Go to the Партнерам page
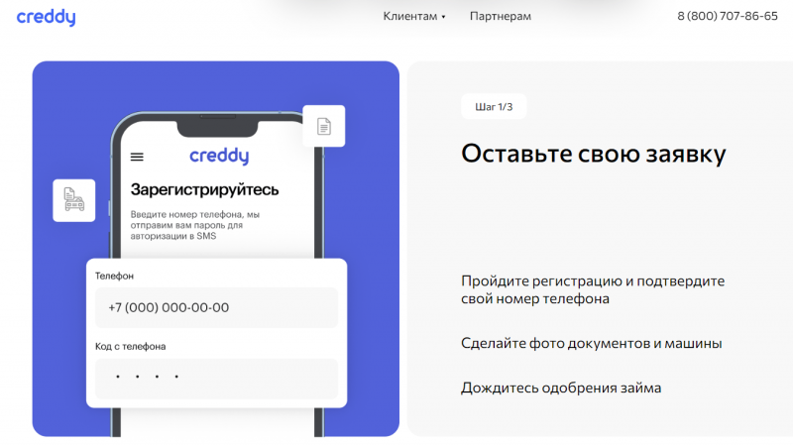 point(501,16)
